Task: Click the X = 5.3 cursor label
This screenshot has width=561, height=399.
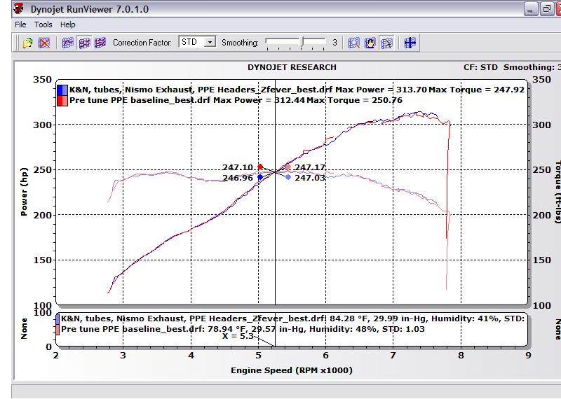Action: [x=238, y=336]
